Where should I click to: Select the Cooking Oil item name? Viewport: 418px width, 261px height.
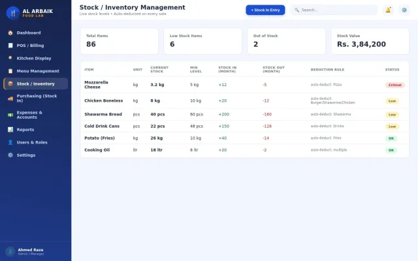coord(97,150)
